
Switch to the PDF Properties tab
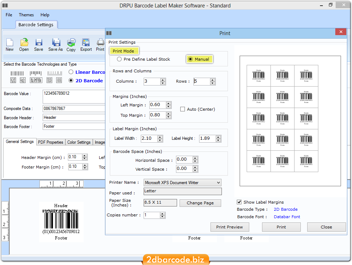(50, 142)
